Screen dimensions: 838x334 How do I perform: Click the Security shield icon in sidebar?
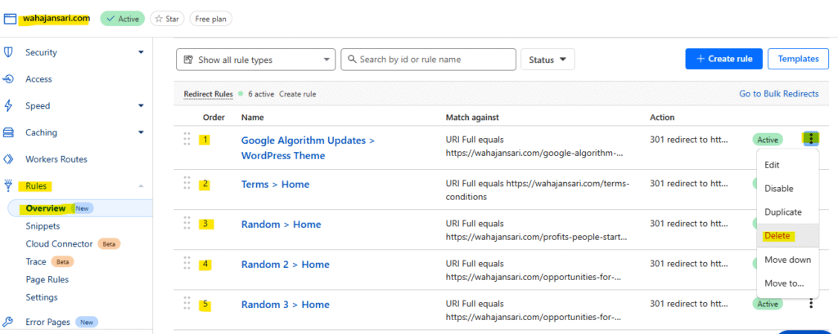coord(9,52)
